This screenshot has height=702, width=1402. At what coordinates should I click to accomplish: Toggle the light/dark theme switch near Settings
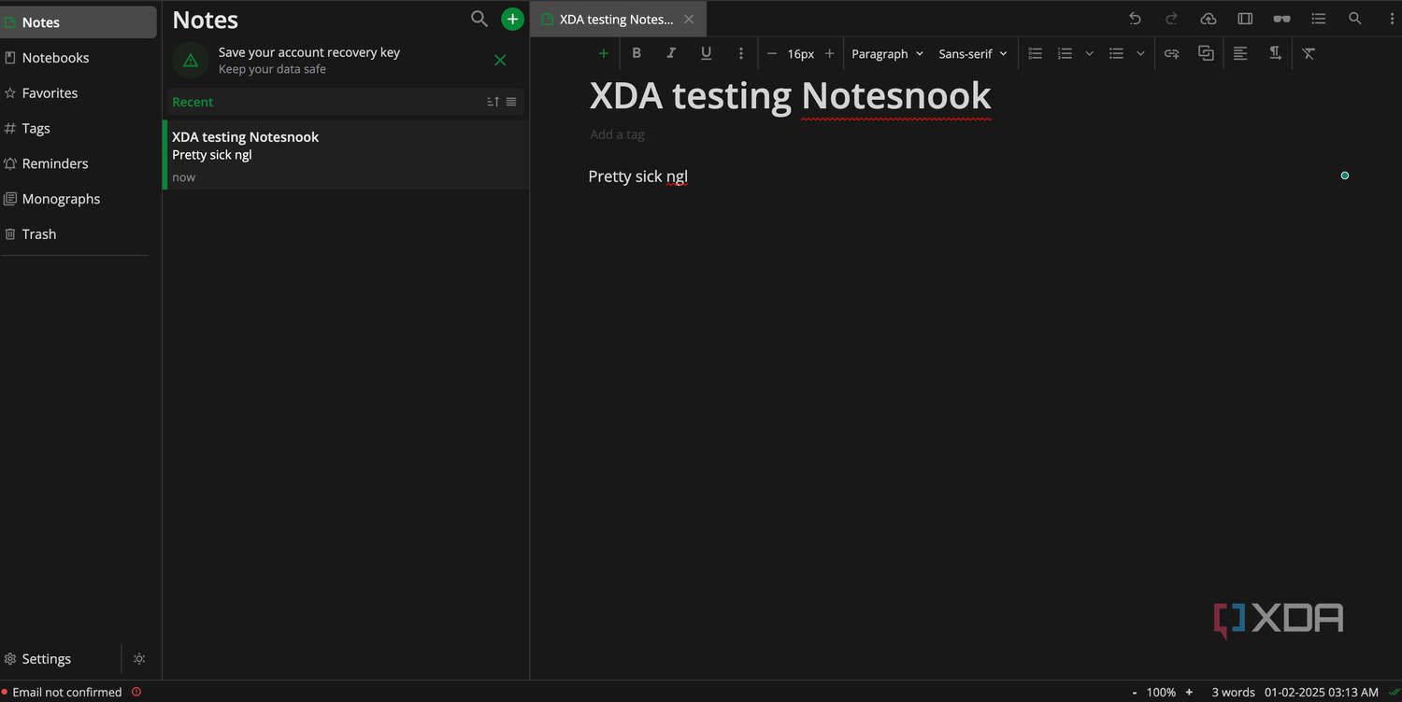(139, 659)
